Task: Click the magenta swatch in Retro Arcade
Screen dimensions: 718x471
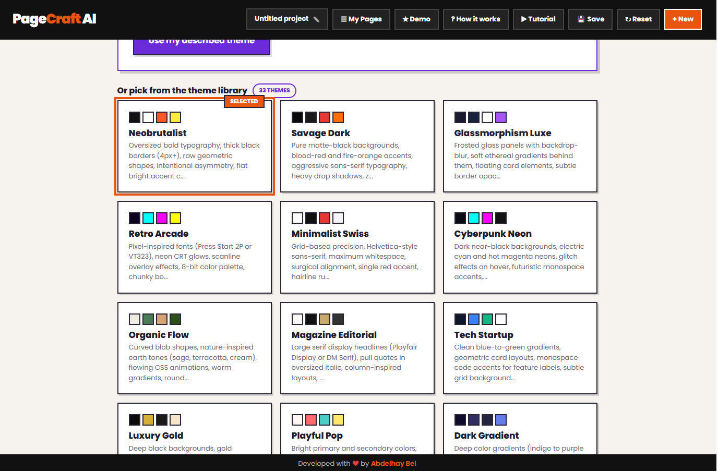Action: click(162, 218)
